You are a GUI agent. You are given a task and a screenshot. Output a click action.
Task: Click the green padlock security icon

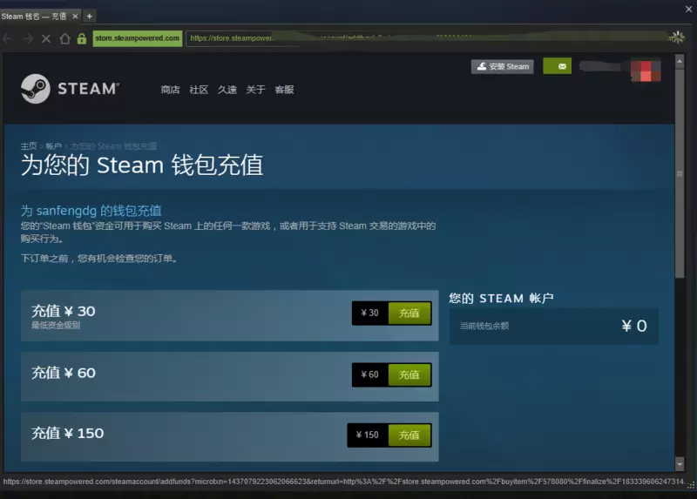coord(82,38)
